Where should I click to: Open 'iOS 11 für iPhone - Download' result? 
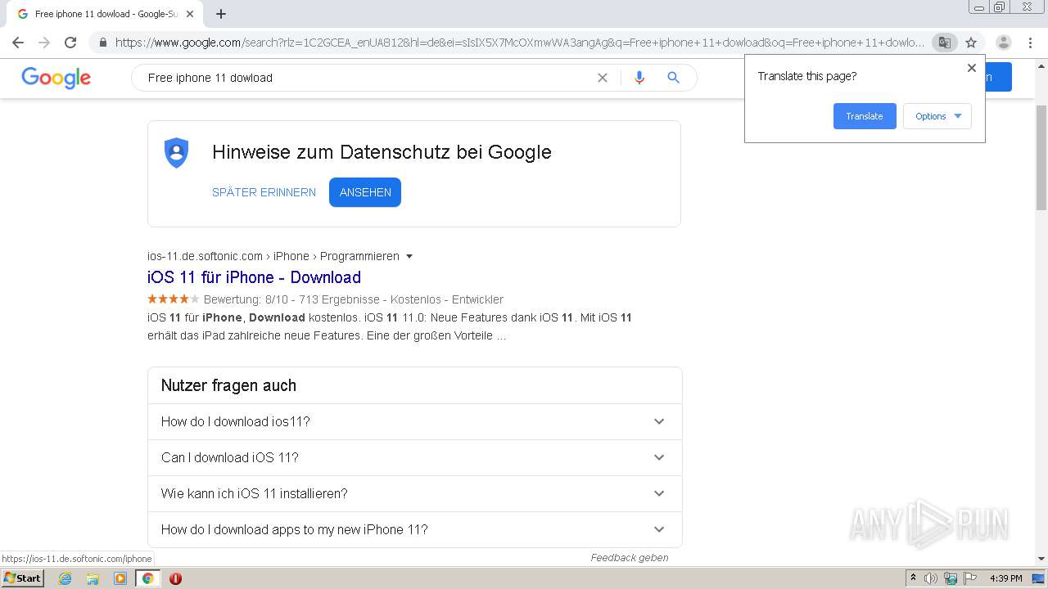tap(254, 277)
